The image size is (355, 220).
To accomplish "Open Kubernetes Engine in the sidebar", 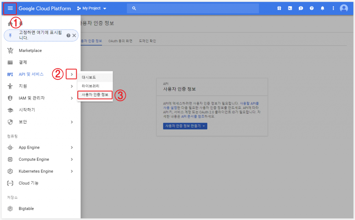I will tap(36, 171).
